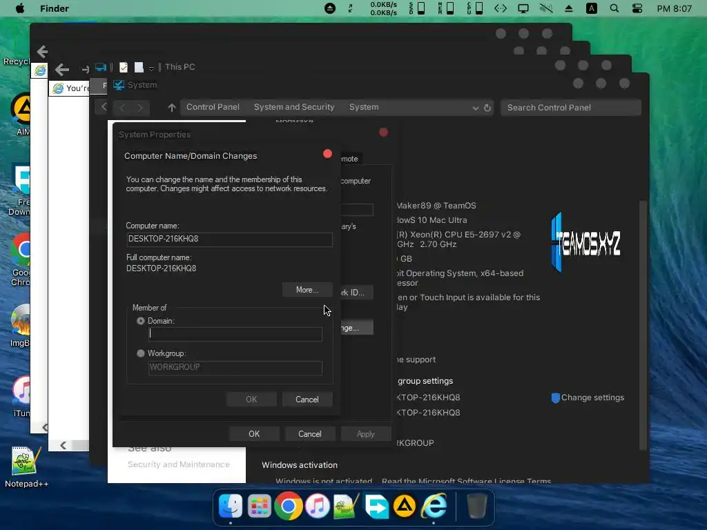Open the Apple menu

(x=20, y=8)
